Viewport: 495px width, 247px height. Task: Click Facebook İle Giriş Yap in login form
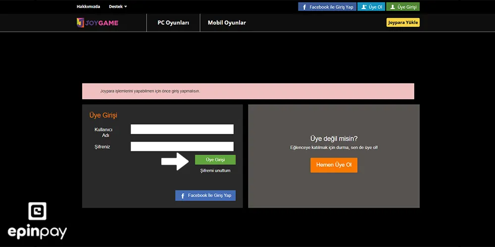click(205, 195)
